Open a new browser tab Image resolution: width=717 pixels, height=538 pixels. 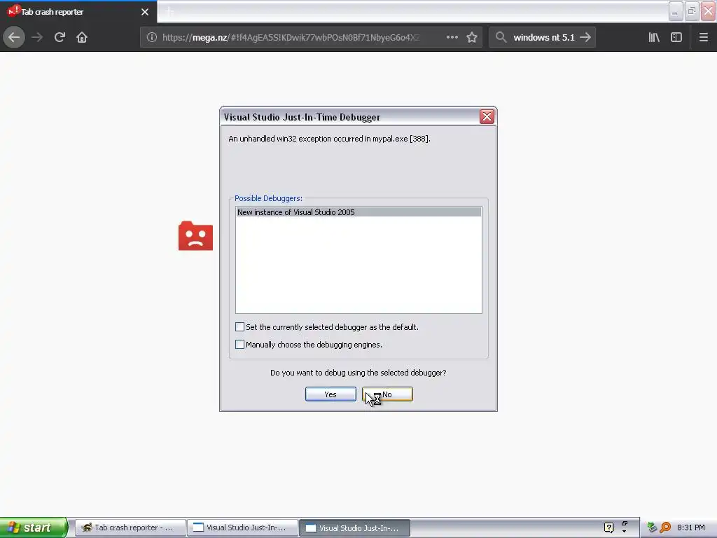coord(169,12)
